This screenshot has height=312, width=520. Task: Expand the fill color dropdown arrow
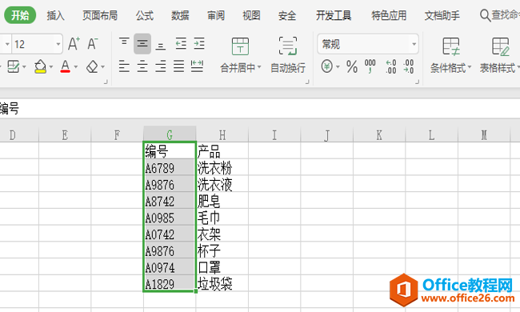click(51, 66)
